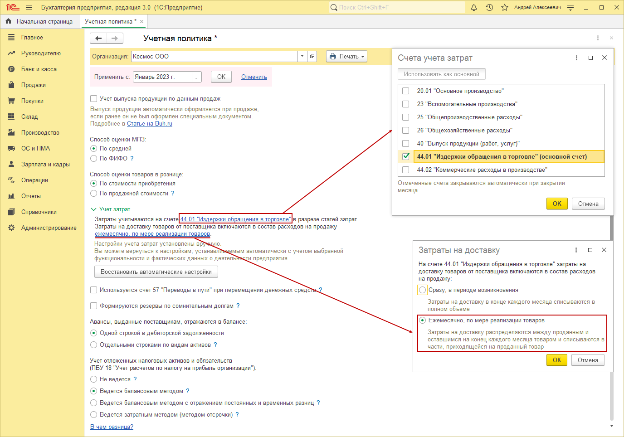
Task: Open the three-dot menu of Учетная политика form
Action: click(598, 38)
